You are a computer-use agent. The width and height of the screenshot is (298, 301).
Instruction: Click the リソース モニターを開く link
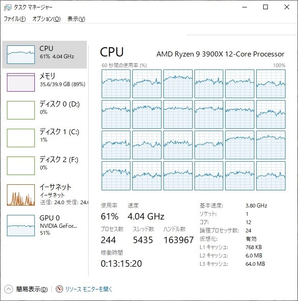89,289
